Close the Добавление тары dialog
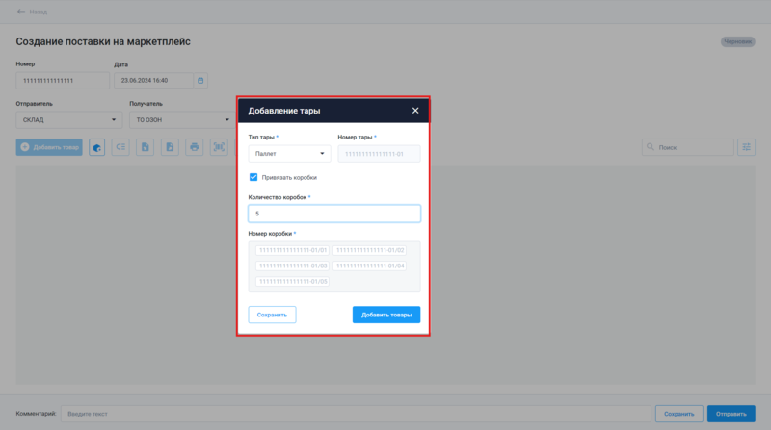771x430 pixels. coord(415,111)
